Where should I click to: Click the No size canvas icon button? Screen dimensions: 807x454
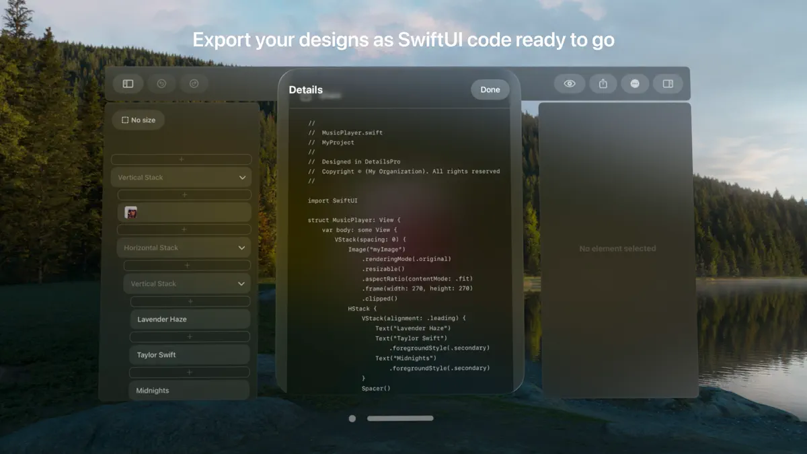138,120
